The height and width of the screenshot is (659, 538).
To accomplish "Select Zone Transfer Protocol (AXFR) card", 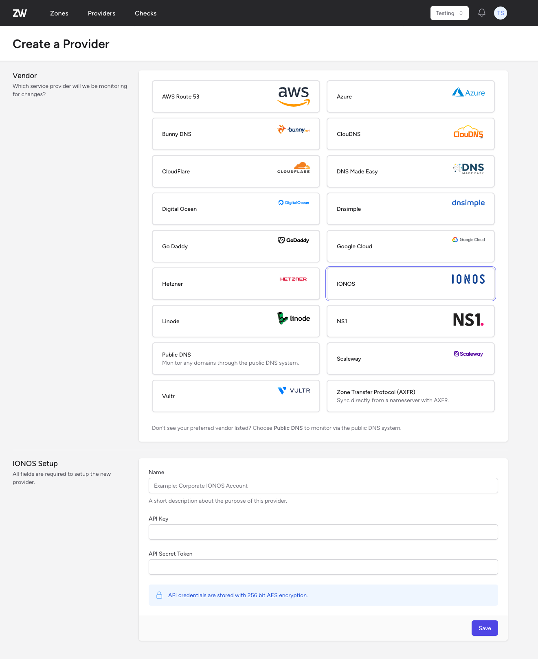I will click(x=411, y=396).
